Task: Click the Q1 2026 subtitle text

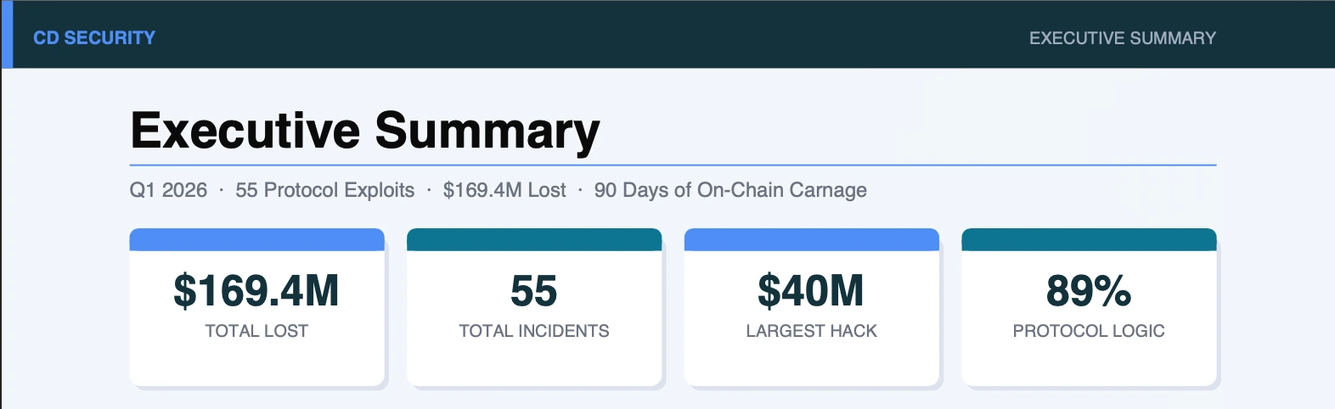Action: click(168, 190)
